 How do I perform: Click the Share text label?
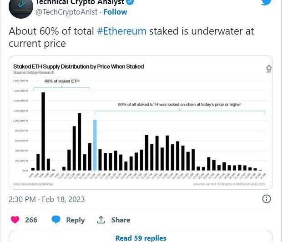[x=121, y=220]
